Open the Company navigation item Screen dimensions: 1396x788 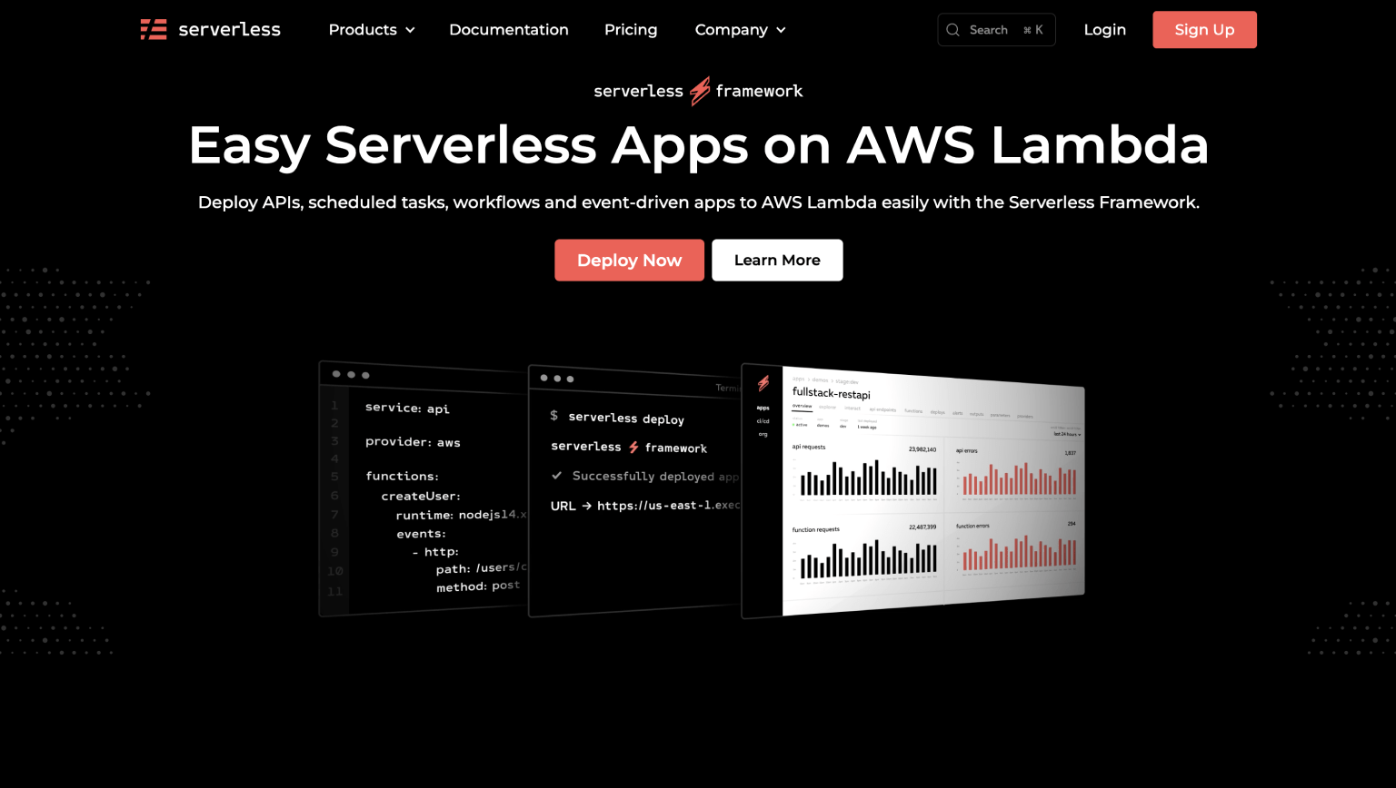click(740, 30)
